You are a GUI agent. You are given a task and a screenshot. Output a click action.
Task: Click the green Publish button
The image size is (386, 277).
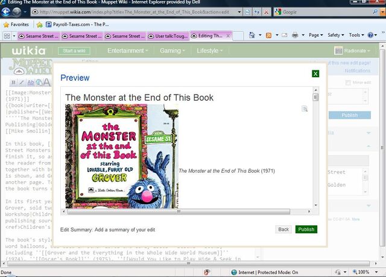pos(306,229)
